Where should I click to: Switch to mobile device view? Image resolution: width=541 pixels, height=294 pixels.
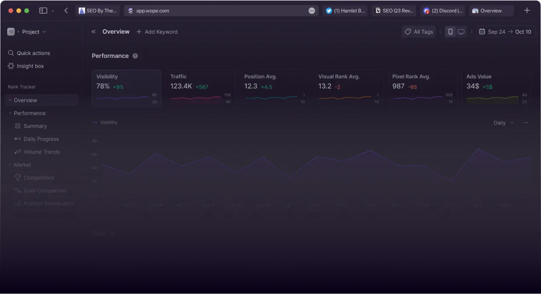click(x=450, y=32)
